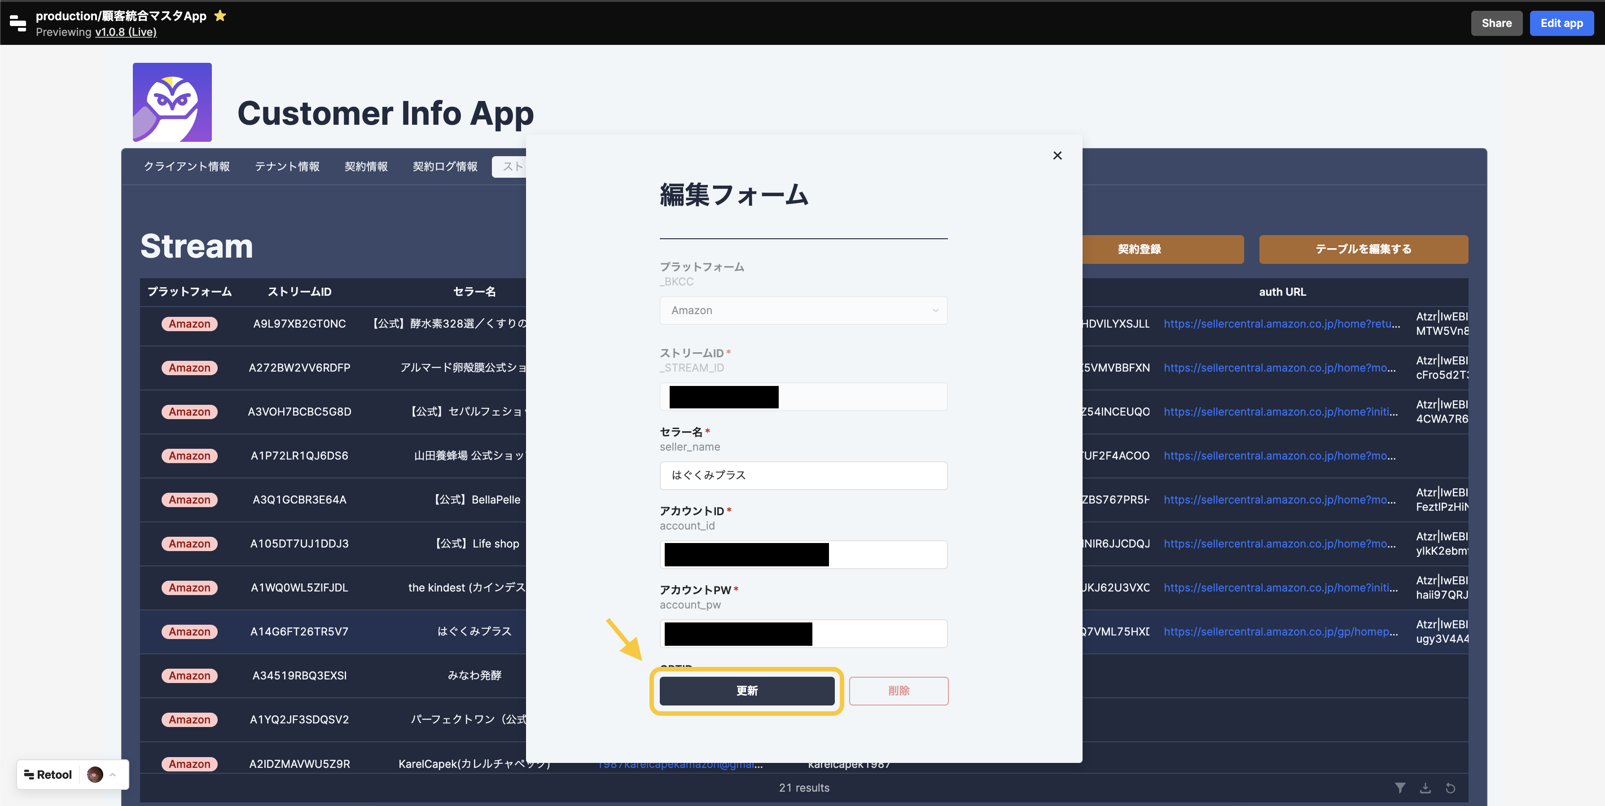This screenshot has height=806, width=1605.
Task: Click the user avatar in Retool badge
Action: (x=95, y=774)
